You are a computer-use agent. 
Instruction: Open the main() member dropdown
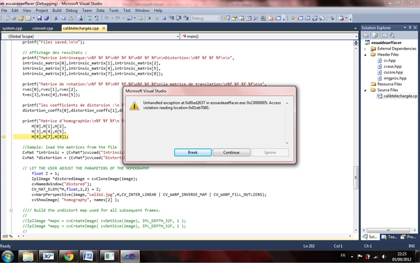click(x=269, y=37)
